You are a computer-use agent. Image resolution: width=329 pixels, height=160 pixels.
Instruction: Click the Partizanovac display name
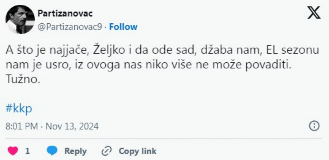(x=65, y=13)
